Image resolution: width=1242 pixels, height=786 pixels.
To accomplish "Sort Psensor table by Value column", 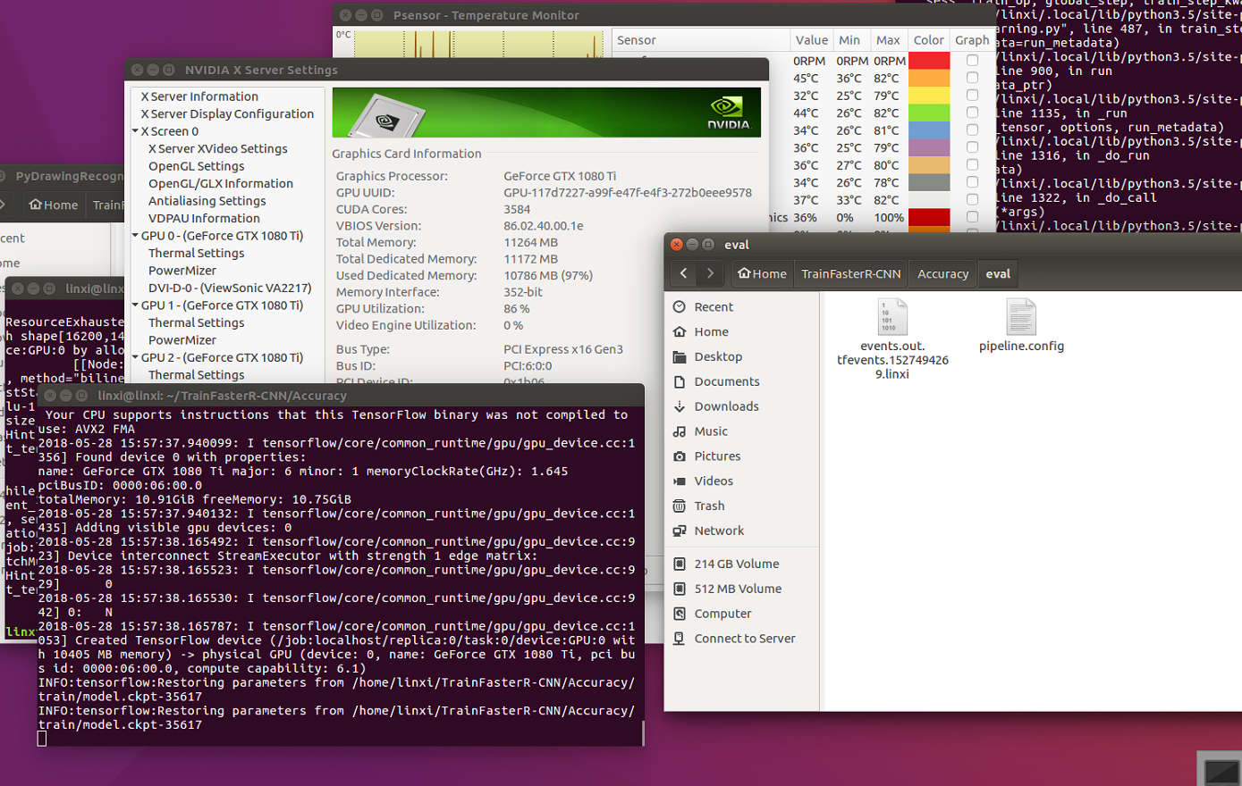I will [811, 40].
